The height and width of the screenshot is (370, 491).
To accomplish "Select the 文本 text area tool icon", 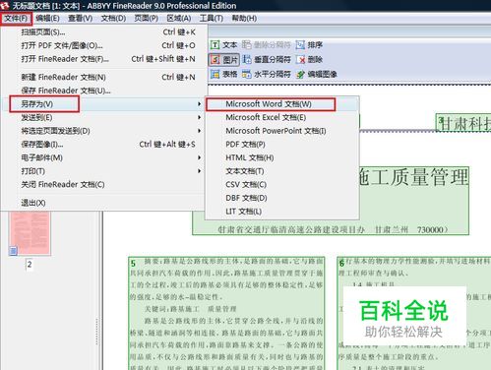I will [x=215, y=45].
